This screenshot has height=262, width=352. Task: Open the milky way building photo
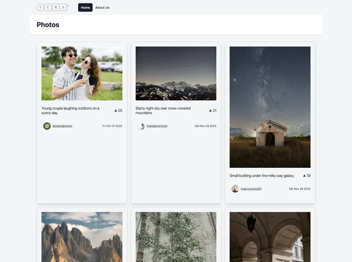[270, 107]
